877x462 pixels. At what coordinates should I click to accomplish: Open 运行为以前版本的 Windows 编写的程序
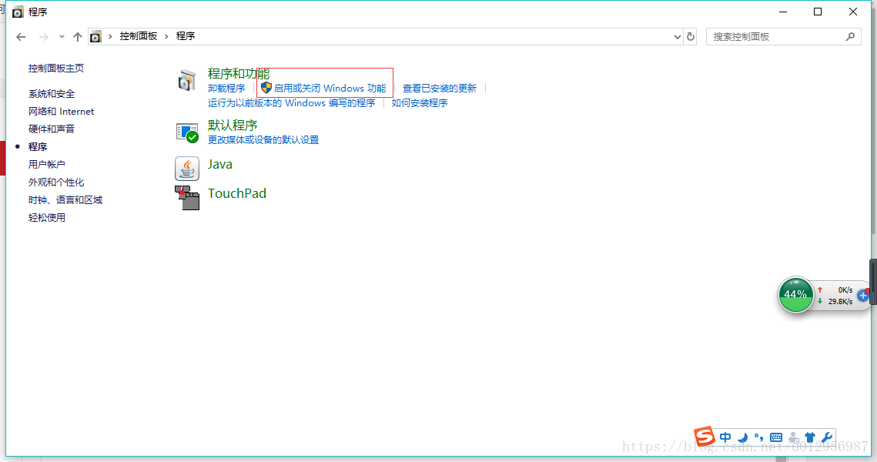point(291,103)
